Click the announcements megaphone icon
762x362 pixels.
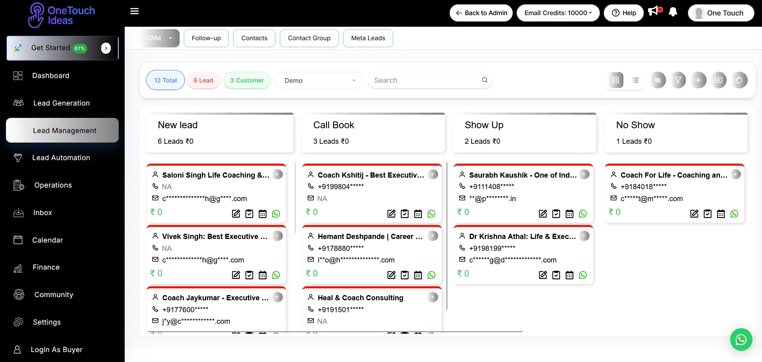click(654, 12)
